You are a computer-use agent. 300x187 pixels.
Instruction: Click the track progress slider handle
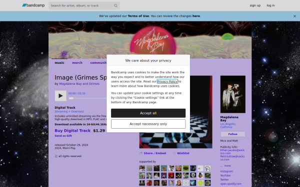coord(71,98)
